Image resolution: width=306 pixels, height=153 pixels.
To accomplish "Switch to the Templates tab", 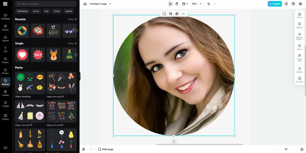I will tap(5, 17).
